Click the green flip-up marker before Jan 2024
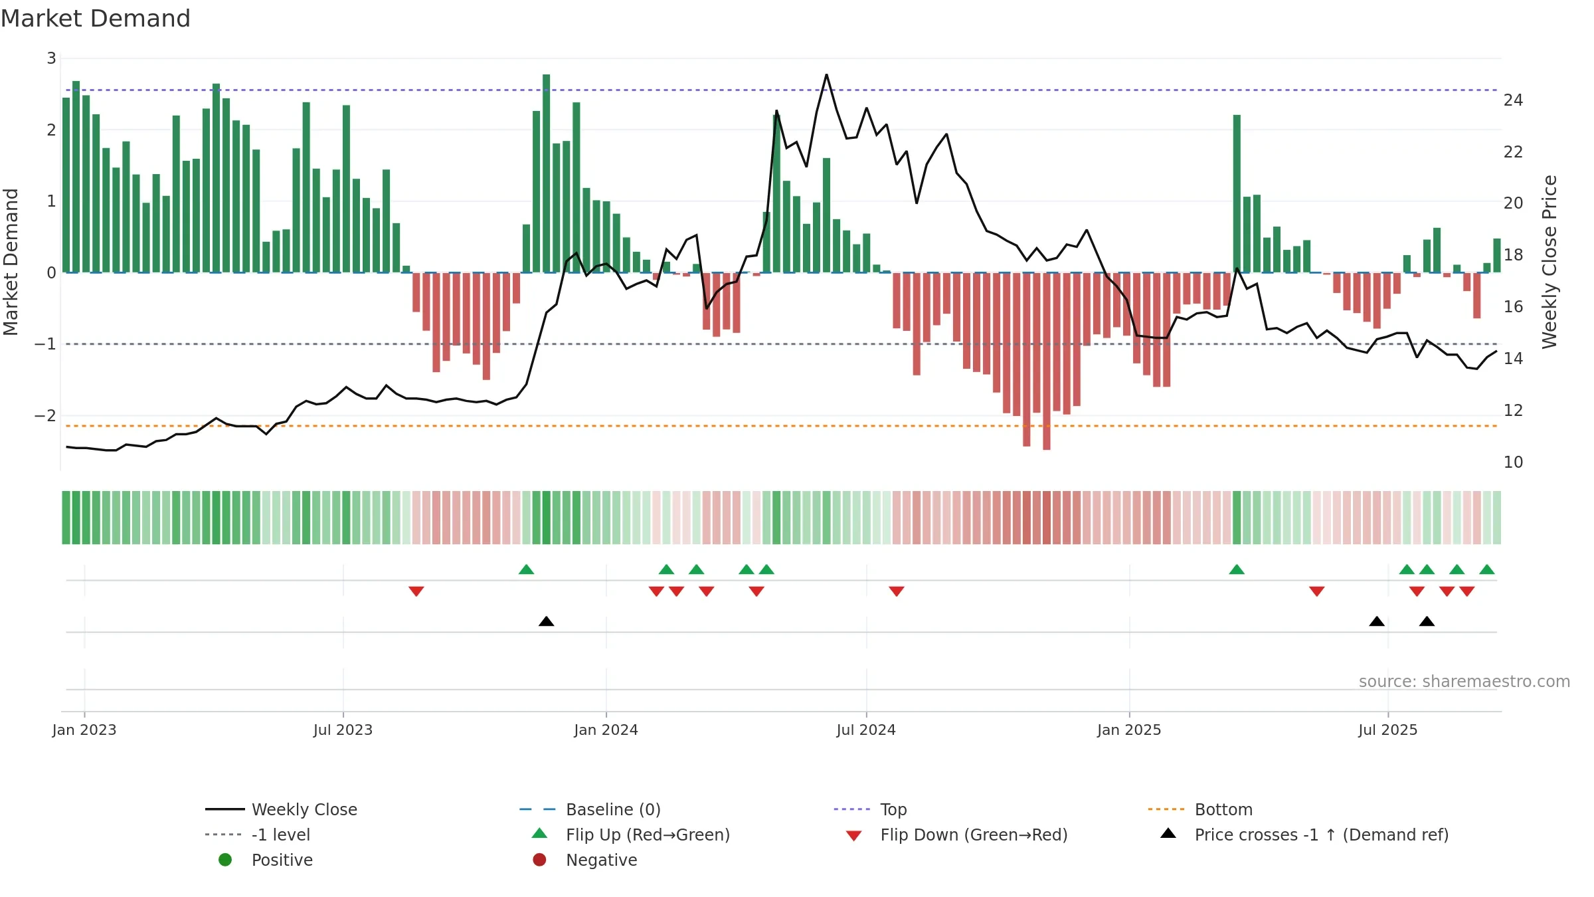The height and width of the screenshot is (897, 1594). [526, 569]
